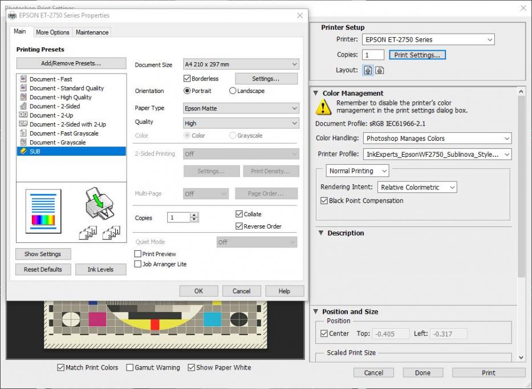Toggle the Center position checkbox
The image size is (532, 389).
click(x=324, y=333)
